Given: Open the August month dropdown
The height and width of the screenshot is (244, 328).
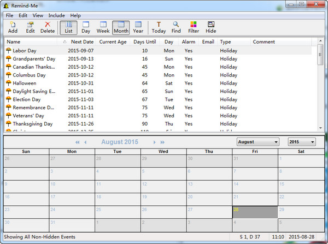Looking at the screenshot, I should pyautogui.click(x=258, y=142).
